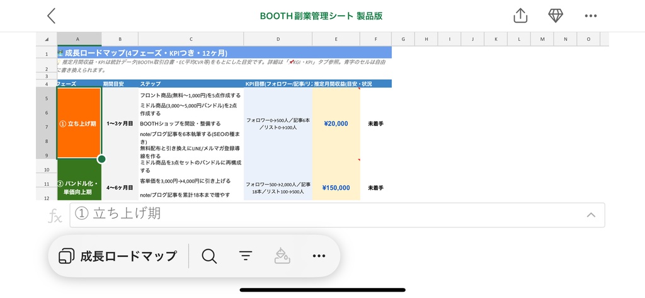Viewport: 645px width, 298px height.
Task: Tap the formula bar input field
Action: pyautogui.click(x=338, y=214)
